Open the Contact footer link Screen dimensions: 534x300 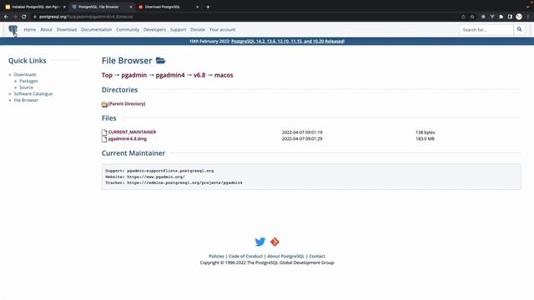317,256
